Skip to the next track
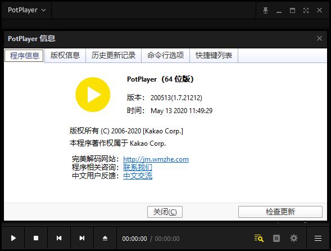This screenshot has height=251, width=331. point(82,238)
